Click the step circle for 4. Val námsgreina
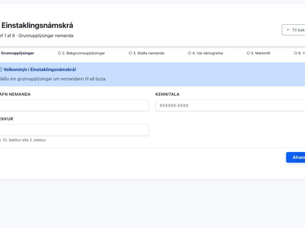 pyautogui.click(x=190, y=53)
